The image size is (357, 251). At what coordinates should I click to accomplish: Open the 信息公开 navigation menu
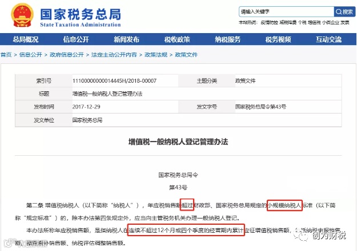tap(76, 39)
